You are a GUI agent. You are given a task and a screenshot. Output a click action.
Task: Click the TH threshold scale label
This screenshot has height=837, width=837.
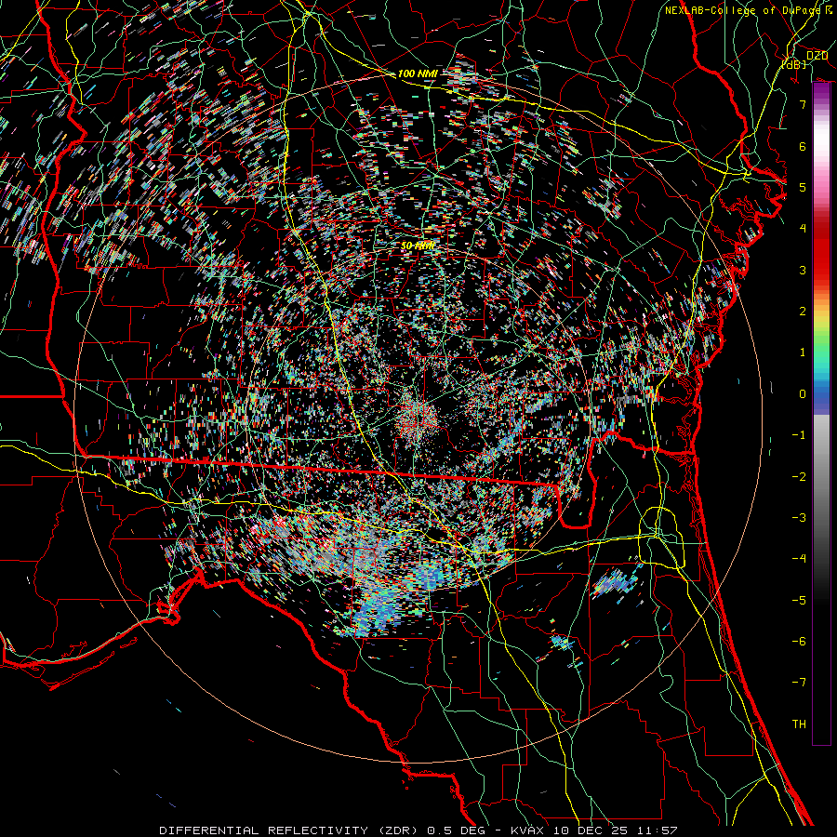click(x=799, y=724)
